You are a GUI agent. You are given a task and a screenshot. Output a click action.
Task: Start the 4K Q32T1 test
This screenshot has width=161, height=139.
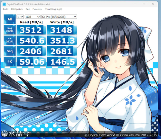[10, 40]
